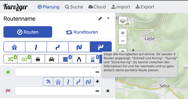Screen dimensions: 188x99
Task: Toggle avoid ferries boat icon
Action: coord(38,59)
